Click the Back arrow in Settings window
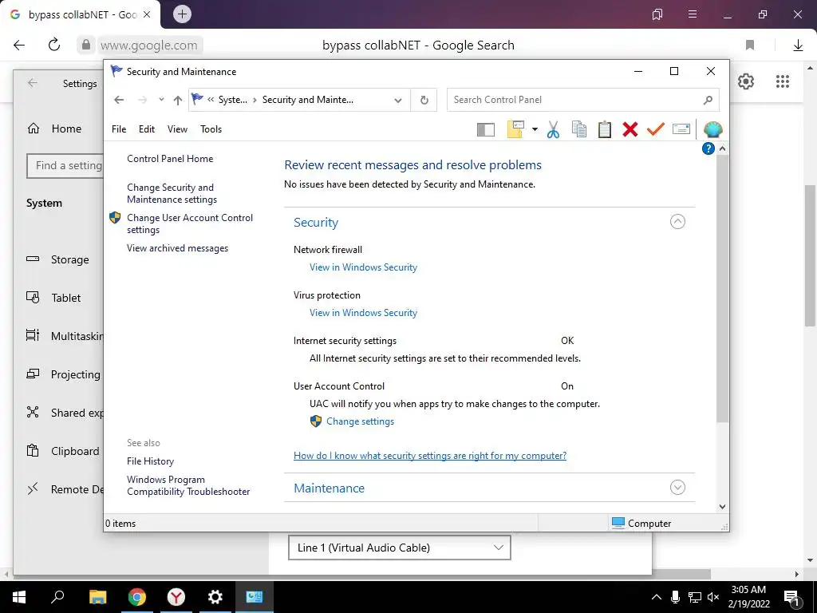 coord(32,83)
